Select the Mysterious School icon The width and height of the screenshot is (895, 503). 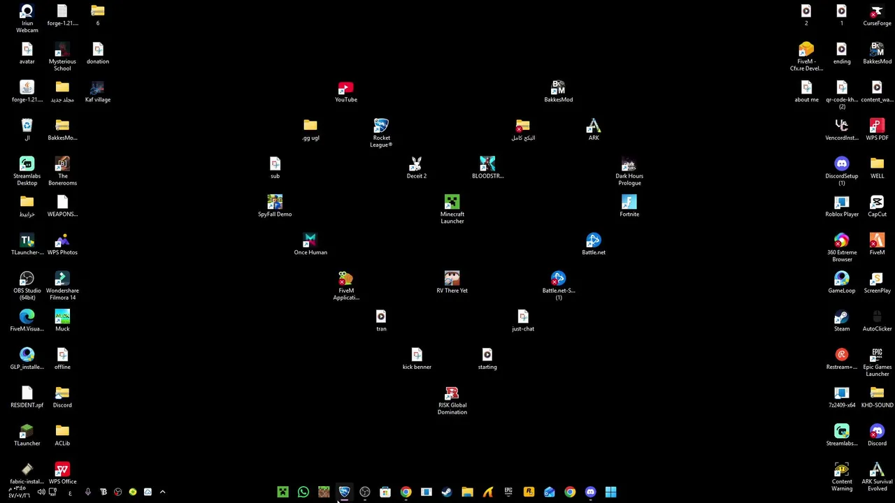coord(62,57)
